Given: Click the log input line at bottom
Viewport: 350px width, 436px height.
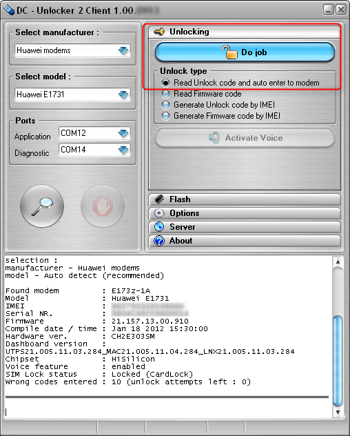Looking at the screenshot, I should coord(167,412).
